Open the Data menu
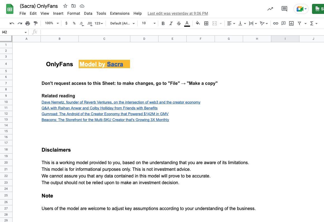 pyautogui.click(x=88, y=13)
